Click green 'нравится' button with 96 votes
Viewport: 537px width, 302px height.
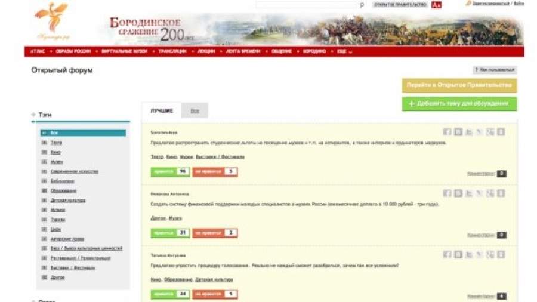coord(162,171)
